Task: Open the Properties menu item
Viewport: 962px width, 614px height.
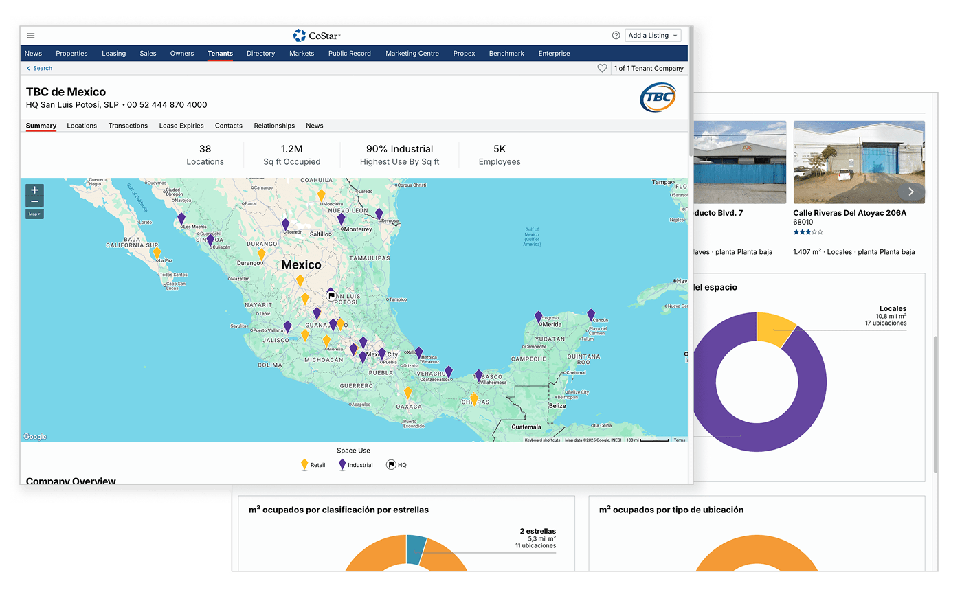Action: pos(71,54)
